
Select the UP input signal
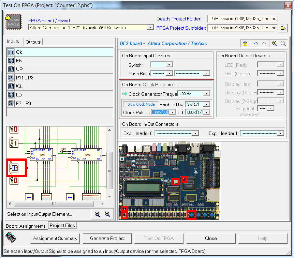click(60, 69)
